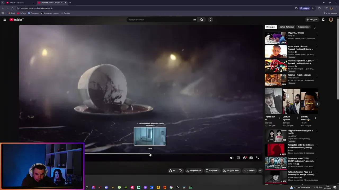Open the Epic Games launcher in the taskbar
This screenshot has height=190, width=339.
pos(87,187)
